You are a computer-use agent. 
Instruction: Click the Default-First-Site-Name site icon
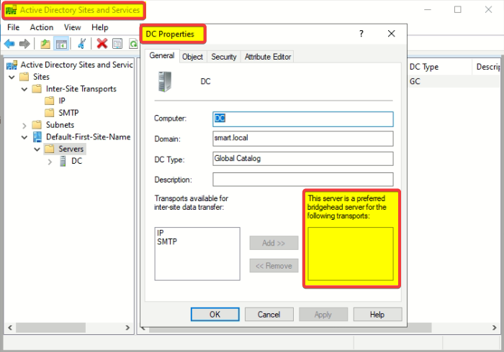coord(37,137)
